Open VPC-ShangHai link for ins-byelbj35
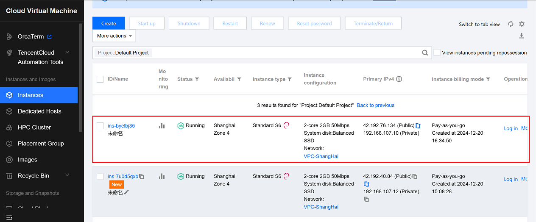The width and height of the screenshot is (536, 222). 321,156
